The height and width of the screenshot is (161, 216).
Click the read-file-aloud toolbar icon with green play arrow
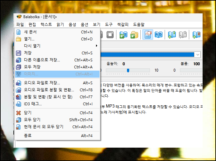pos(123,35)
